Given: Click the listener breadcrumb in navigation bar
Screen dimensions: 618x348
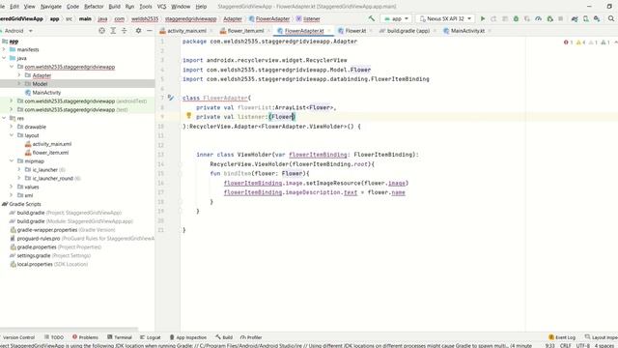Looking at the screenshot, I should (x=311, y=18).
